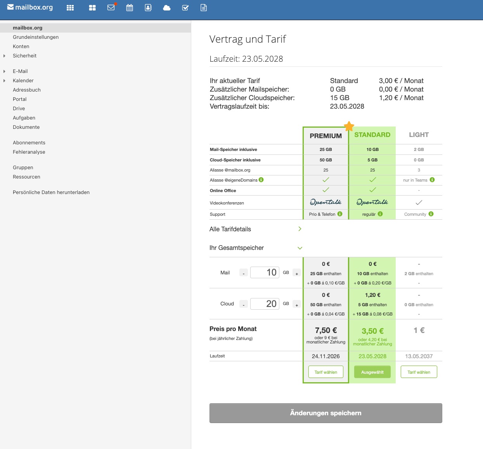Viewport: 483px width, 449px height.
Task: Open the Calendar icon in the top bar
Action: [x=130, y=7]
